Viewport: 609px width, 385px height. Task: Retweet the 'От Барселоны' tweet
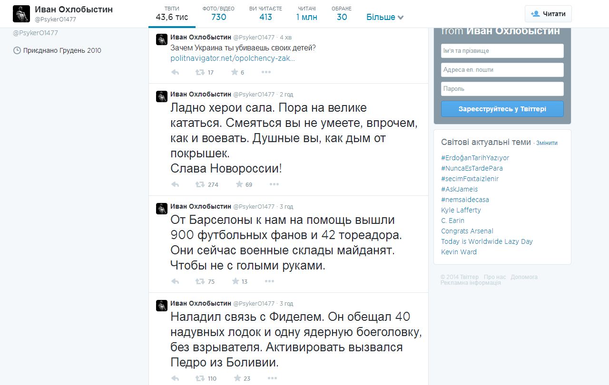coord(200,281)
